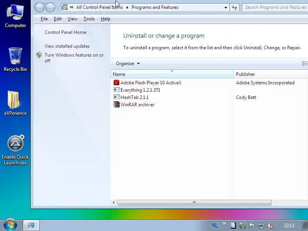
Task: Click the horizontal scrollbar thumb
Action: (194, 203)
